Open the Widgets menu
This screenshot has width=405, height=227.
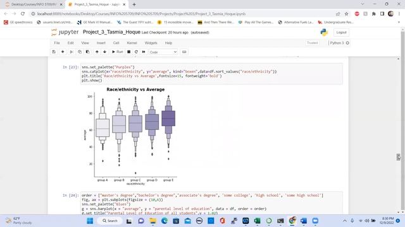click(x=151, y=43)
